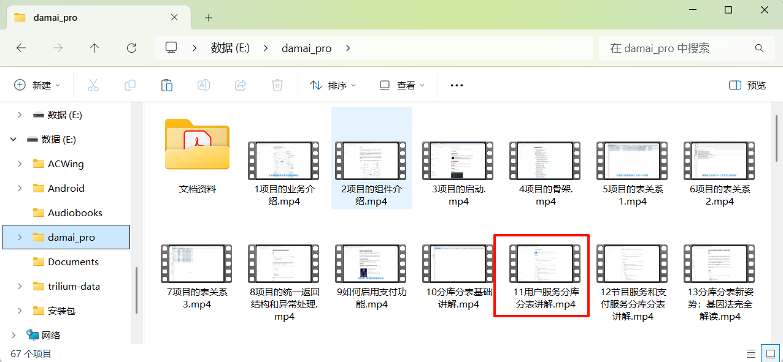This screenshot has width=783, height=362.
Task: Click the Rename icon in toolbar
Action: 204,85
